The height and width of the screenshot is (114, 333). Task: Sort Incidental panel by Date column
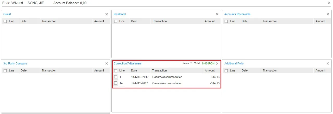134,21
